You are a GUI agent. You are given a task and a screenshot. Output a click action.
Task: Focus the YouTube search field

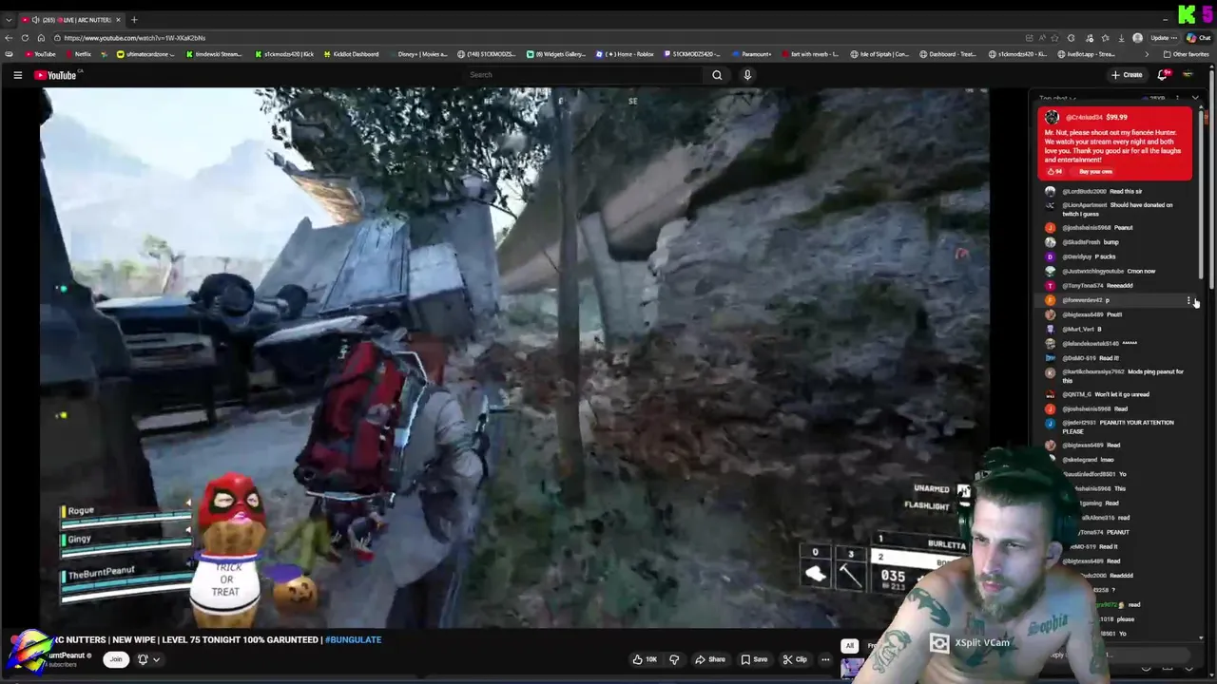pos(584,75)
